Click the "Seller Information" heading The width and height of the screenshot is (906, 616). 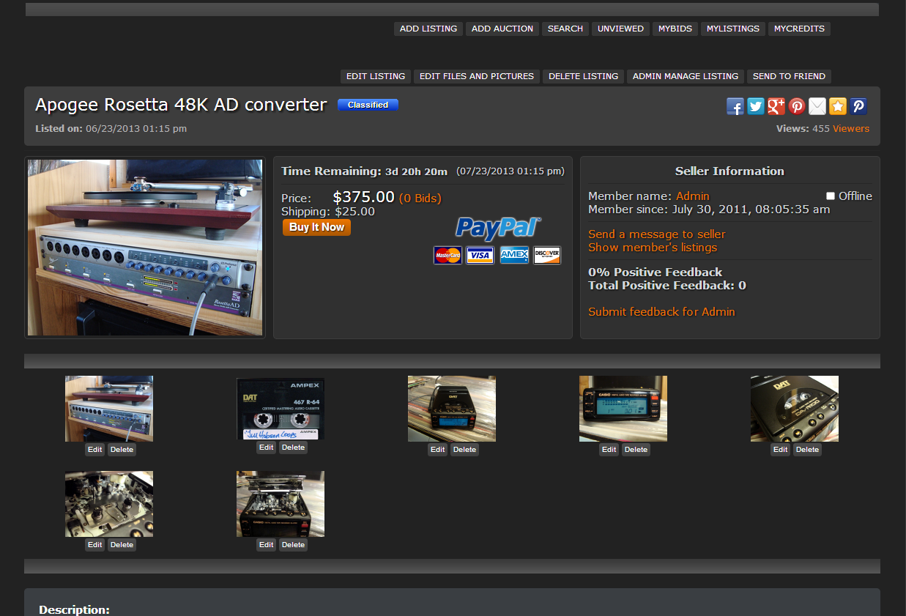[x=729, y=171]
